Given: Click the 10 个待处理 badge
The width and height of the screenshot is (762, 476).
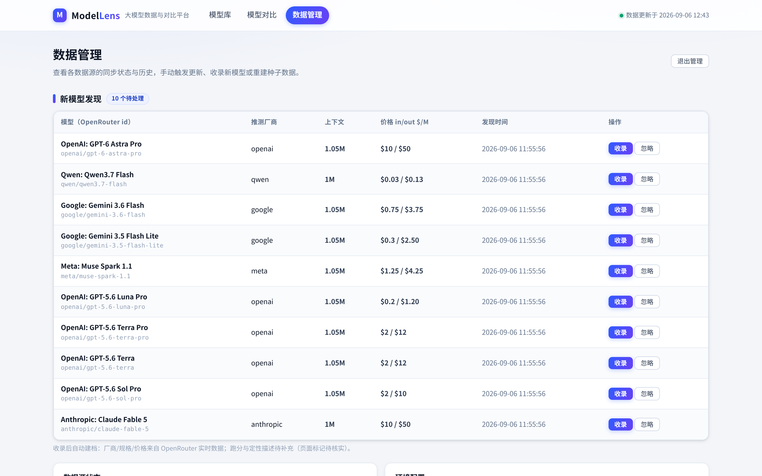Looking at the screenshot, I should tap(128, 99).
